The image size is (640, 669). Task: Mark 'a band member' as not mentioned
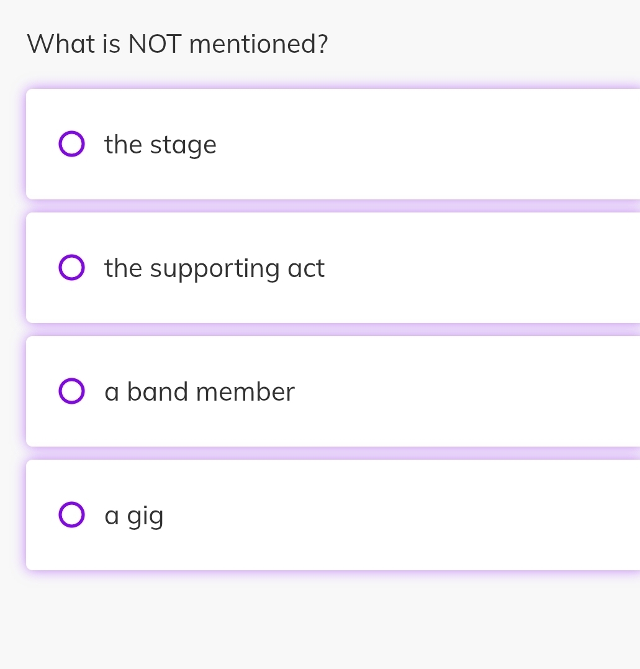tap(71, 391)
